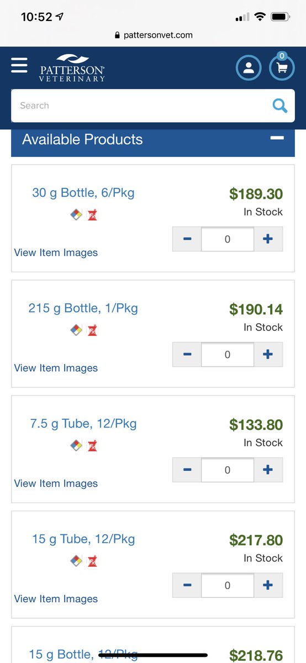This screenshot has height=663, width=306.
Task: Click red no-return icon for 15 g Tube
Action: (x=92, y=561)
